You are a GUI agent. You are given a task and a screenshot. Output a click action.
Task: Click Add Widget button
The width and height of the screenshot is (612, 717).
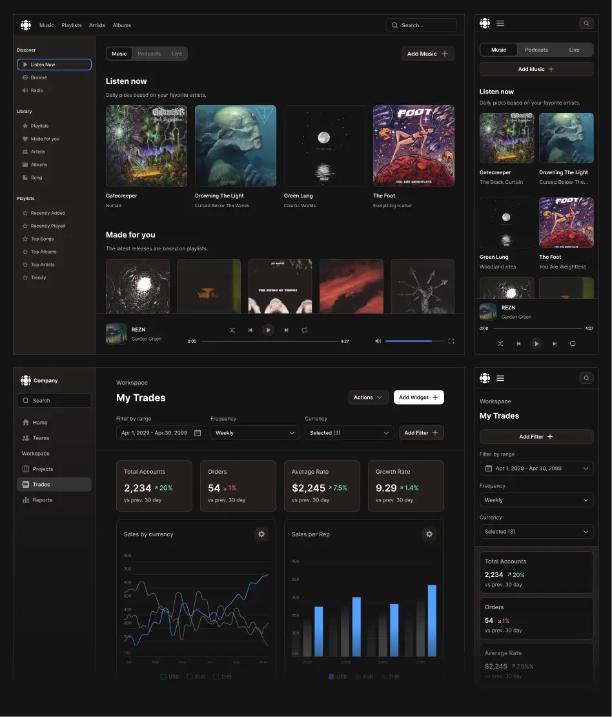click(418, 398)
